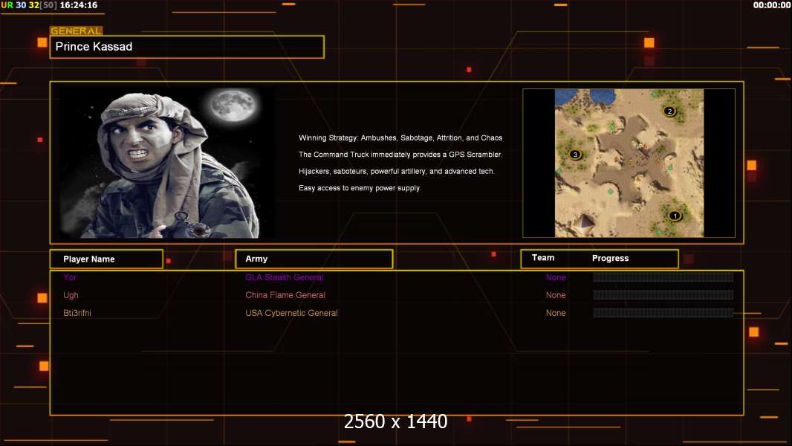Click the 00:00:00 timer at top right

click(771, 5)
